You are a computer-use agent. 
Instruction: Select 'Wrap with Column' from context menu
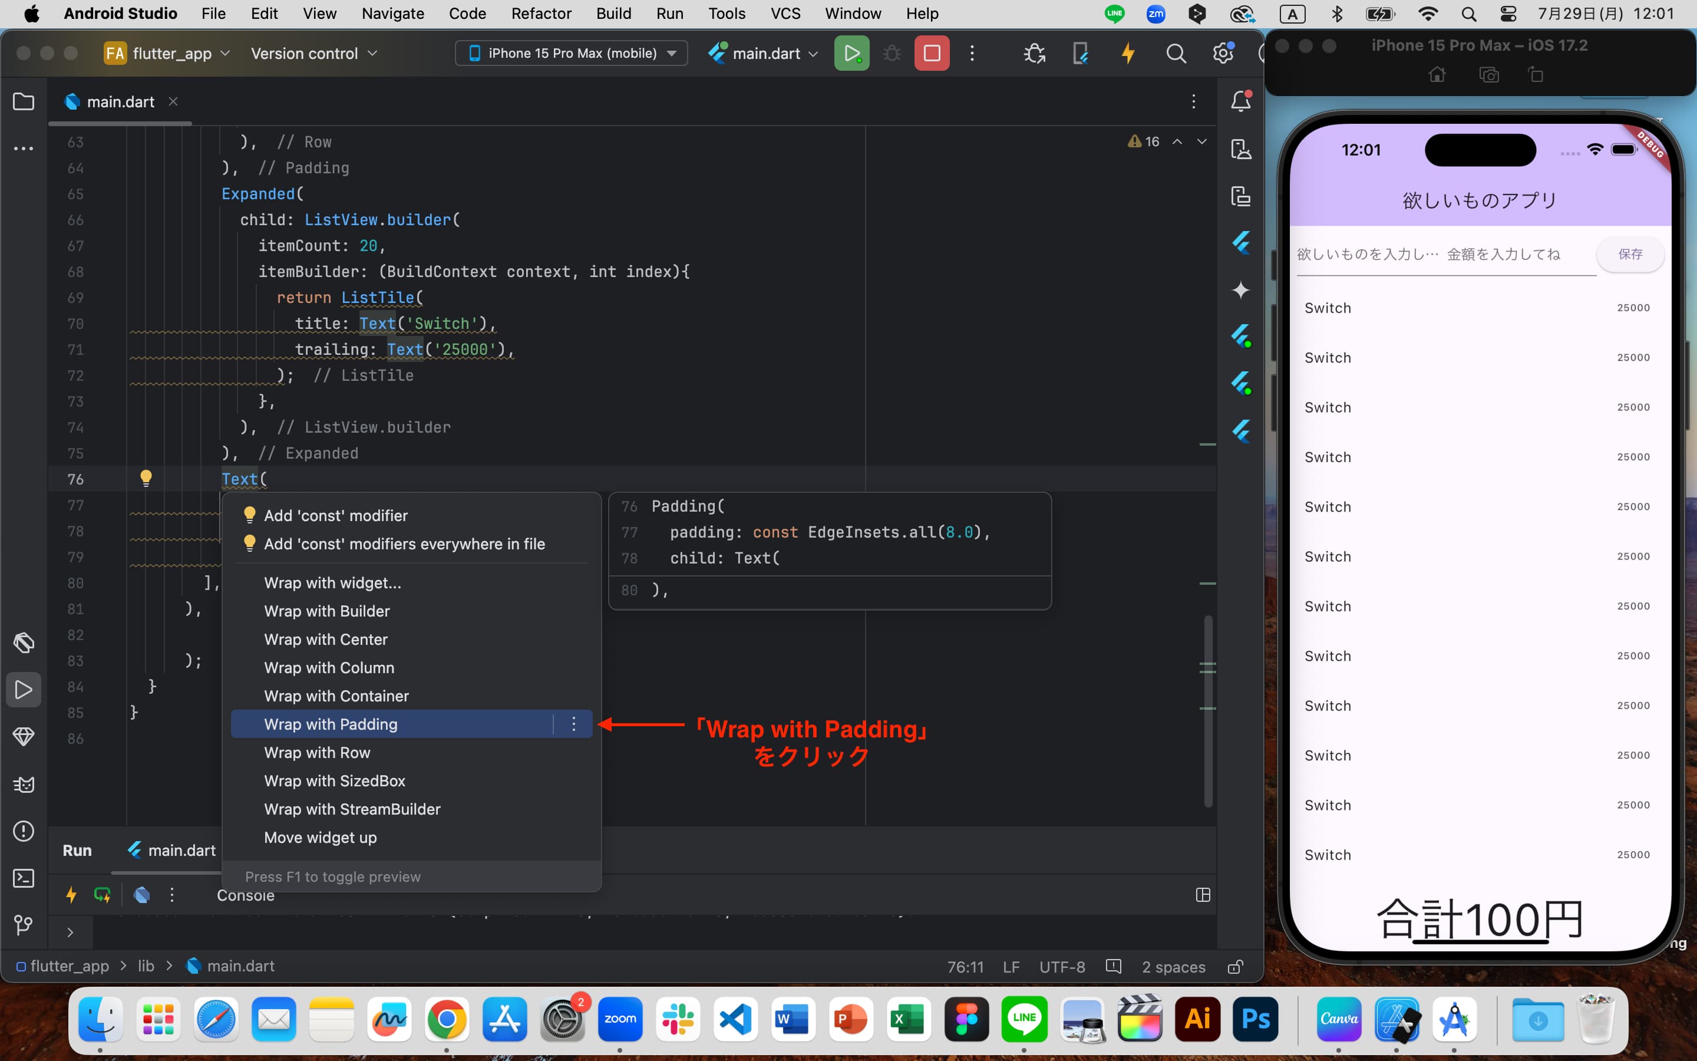[329, 667]
